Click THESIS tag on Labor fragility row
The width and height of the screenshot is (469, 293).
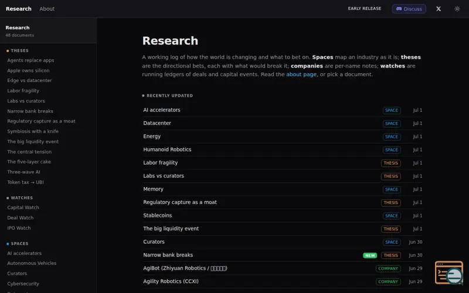[390, 163]
